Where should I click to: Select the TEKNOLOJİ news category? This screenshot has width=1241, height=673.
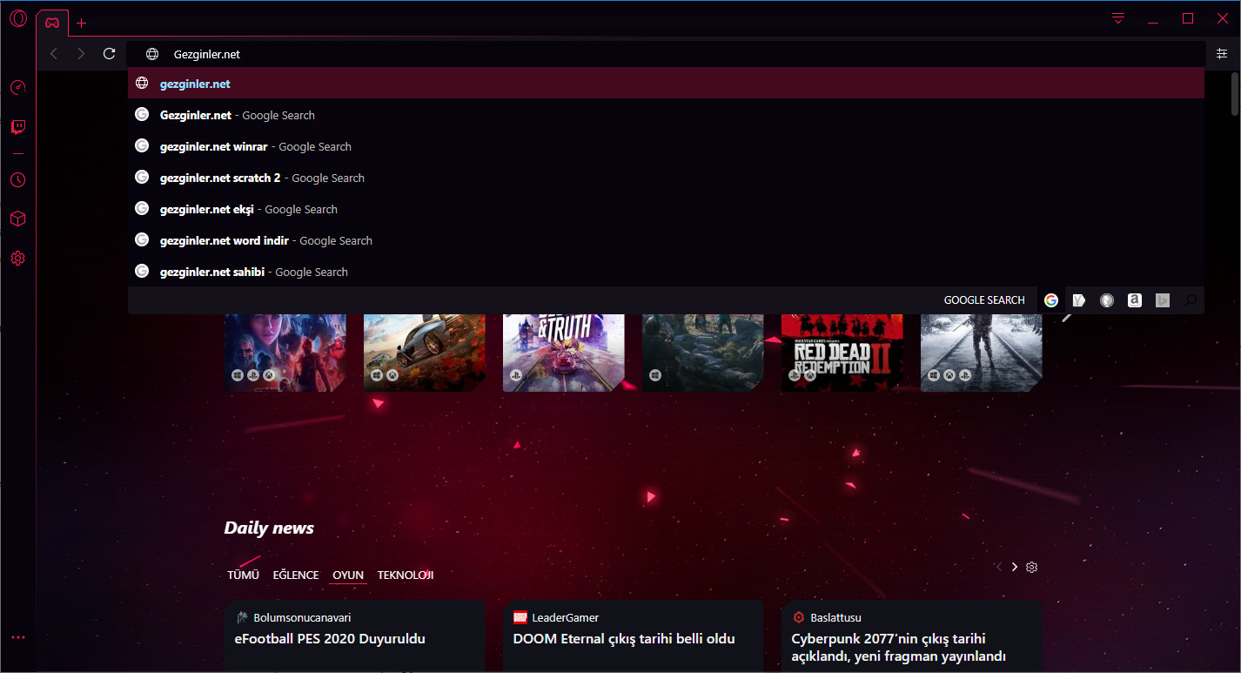pos(406,575)
